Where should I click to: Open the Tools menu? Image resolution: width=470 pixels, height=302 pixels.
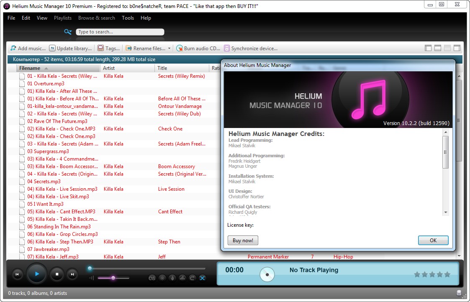tap(128, 18)
